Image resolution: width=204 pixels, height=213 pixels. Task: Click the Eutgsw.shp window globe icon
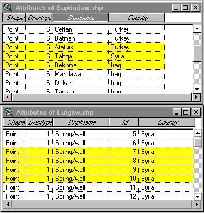[8, 112]
